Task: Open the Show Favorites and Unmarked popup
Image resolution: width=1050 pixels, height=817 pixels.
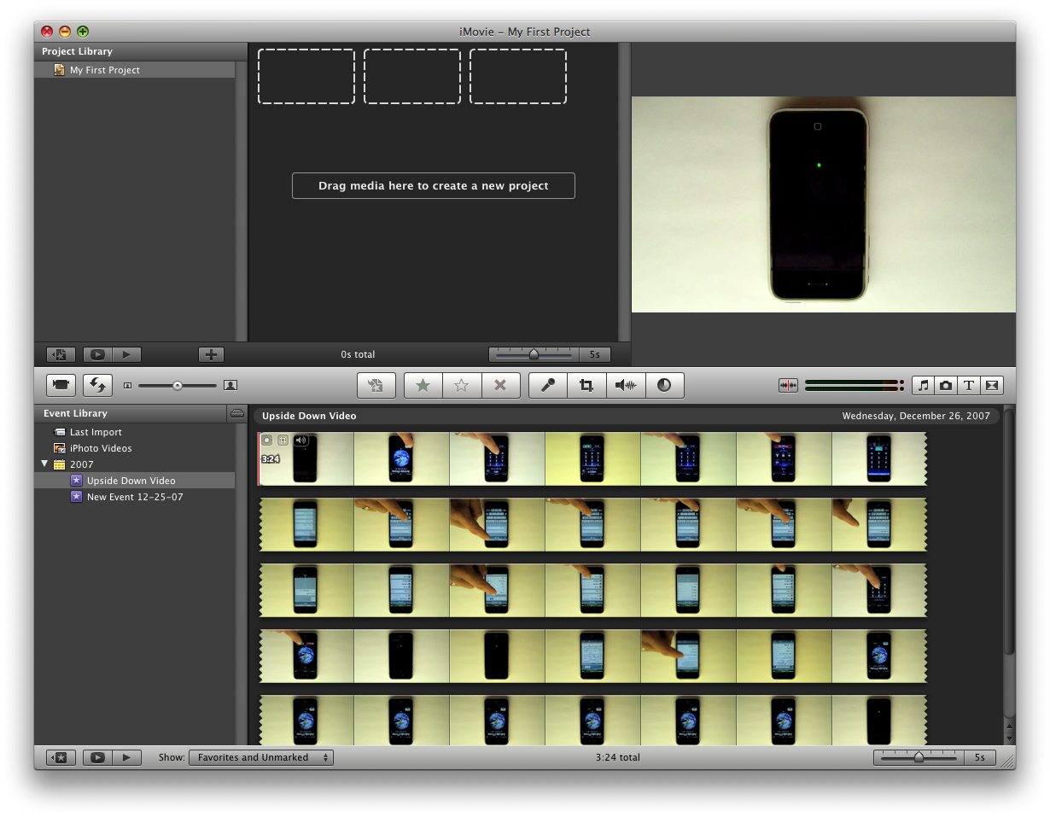Action: pyautogui.click(x=261, y=757)
